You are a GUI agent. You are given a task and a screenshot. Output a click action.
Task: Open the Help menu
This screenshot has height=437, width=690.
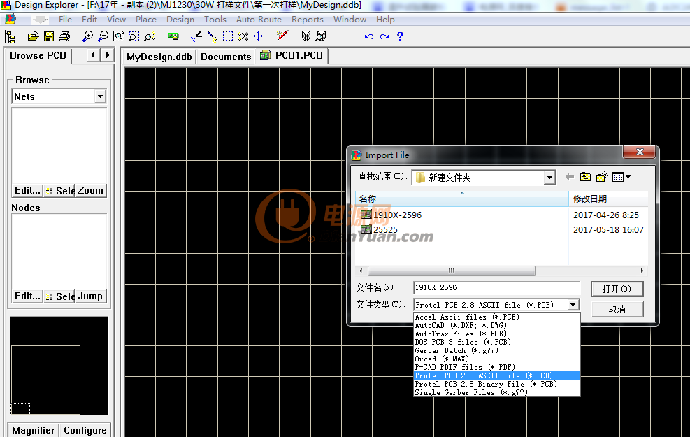385,20
